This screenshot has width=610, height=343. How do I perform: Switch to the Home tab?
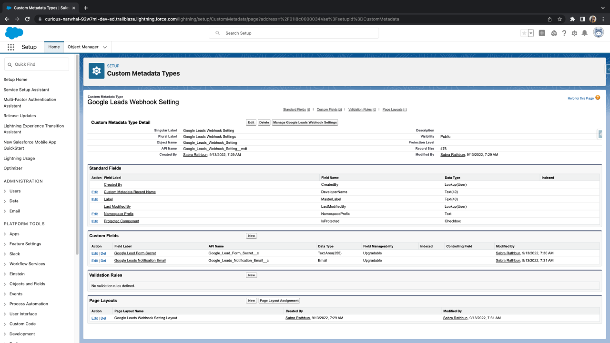point(54,47)
